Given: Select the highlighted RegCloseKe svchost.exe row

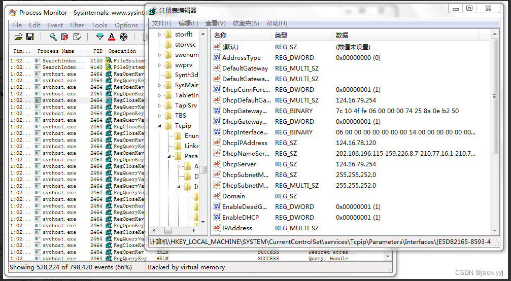Looking at the screenshot, I should coord(78,100).
